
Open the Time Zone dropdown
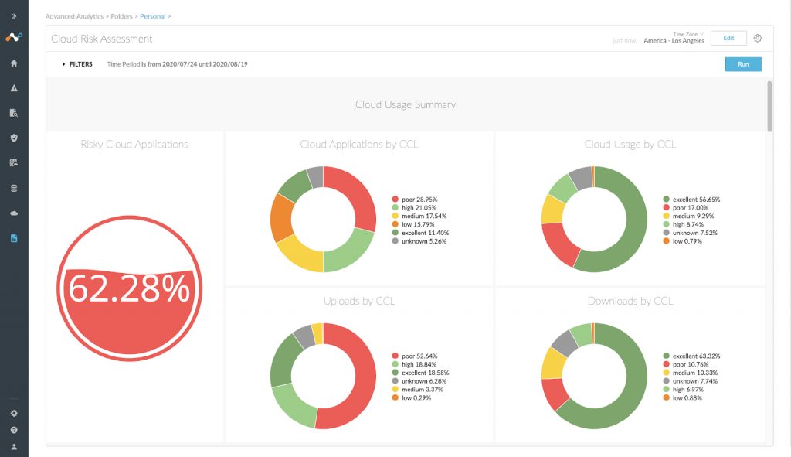pos(688,34)
